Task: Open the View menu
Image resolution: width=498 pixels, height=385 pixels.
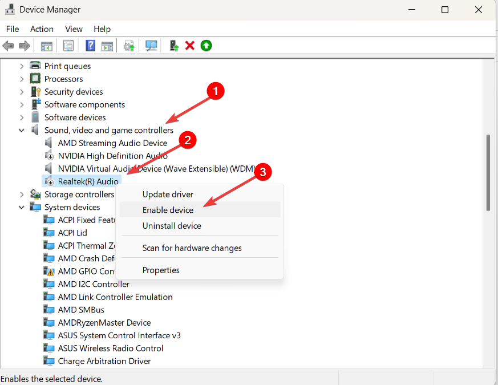Action: [74, 29]
